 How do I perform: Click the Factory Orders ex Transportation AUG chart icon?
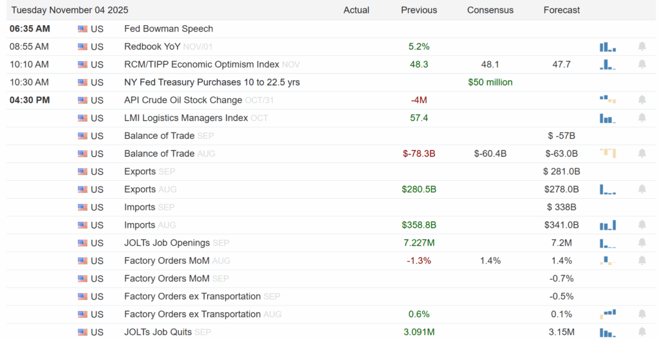tap(608, 314)
